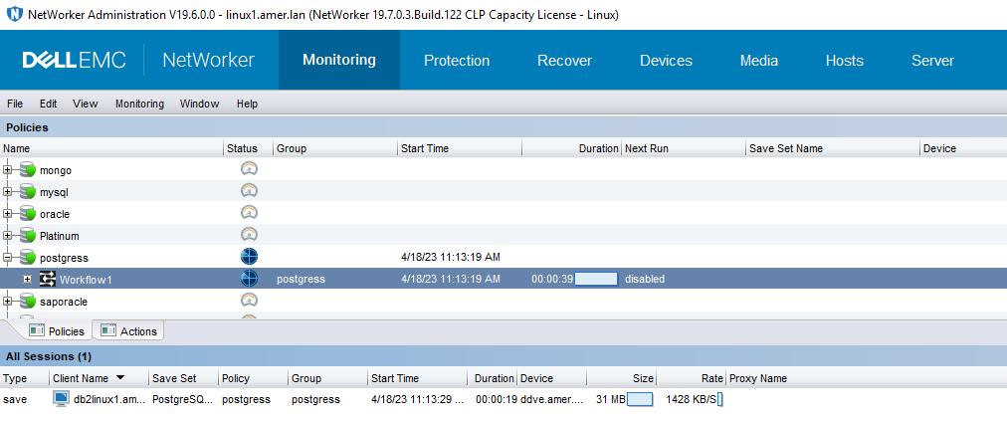Viewport: 1007px width, 423px height.
Task: Click the saporacle status gauge icon
Action: (249, 301)
